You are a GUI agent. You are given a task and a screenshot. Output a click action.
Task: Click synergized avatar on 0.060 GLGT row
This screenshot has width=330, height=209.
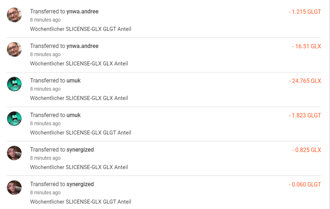[14, 188]
